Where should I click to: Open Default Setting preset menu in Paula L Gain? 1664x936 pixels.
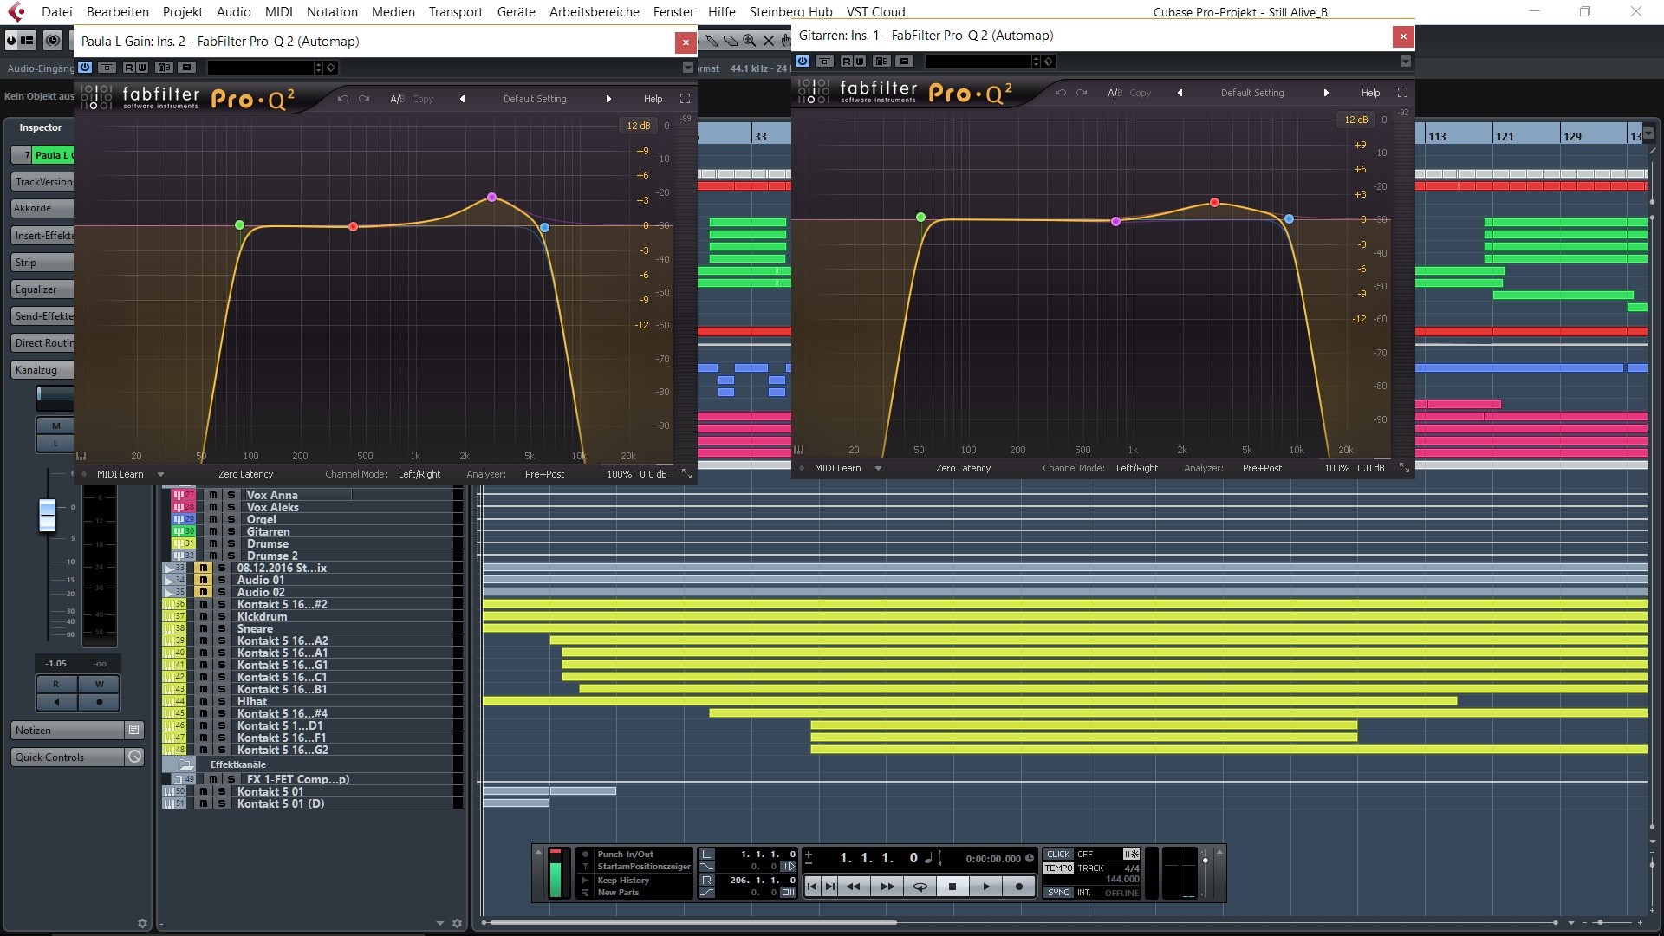point(535,99)
